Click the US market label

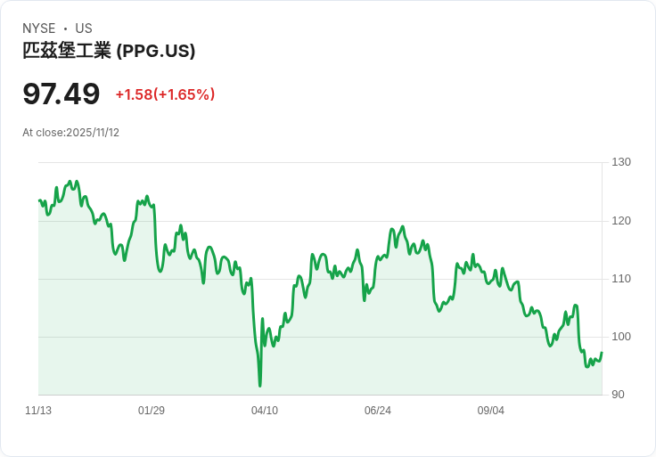(x=84, y=29)
